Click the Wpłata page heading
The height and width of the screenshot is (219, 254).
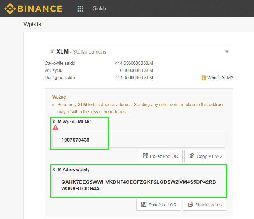[32, 24]
